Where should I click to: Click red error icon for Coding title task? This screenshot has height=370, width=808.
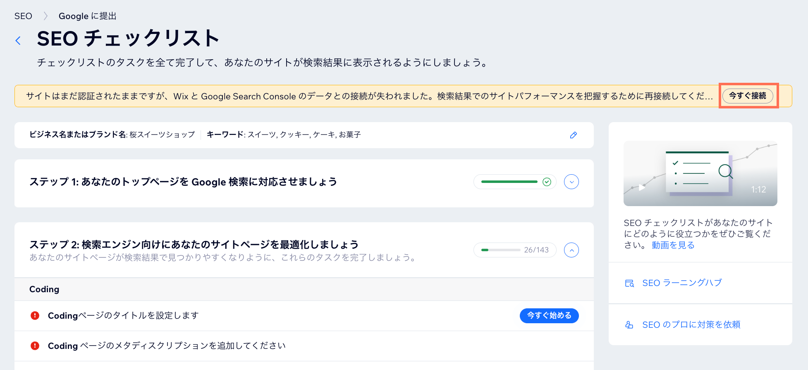click(x=35, y=316)
